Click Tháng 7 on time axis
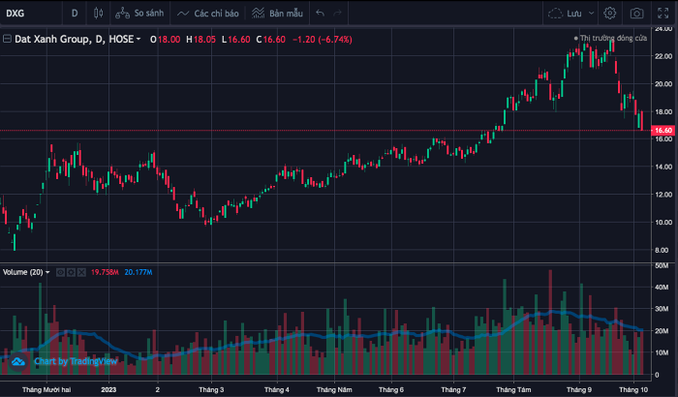Screen dimensions: 678x397 pyautogui.click(x=453, y=389)
